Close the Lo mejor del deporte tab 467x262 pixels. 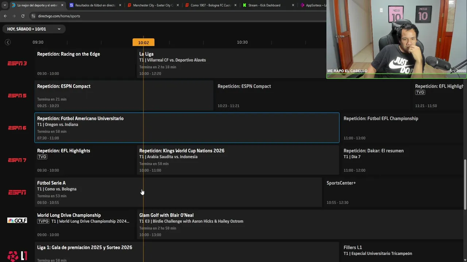coord(62,5)
